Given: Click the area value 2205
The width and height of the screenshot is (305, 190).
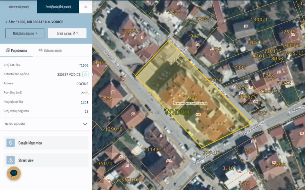Looking at the screenshot, I should (x=85, y=93).
